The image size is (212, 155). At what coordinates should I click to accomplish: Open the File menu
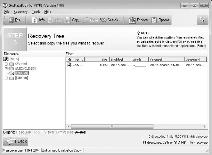click(x=7, y=12)
